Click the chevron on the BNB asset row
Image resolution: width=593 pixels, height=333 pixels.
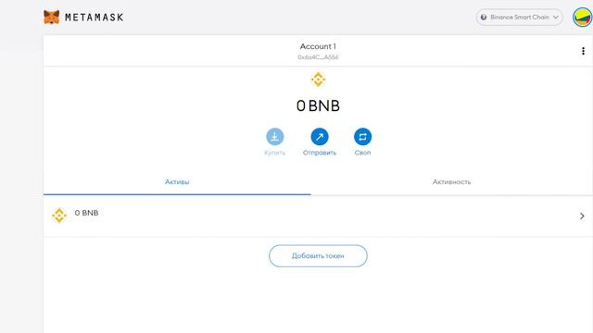[582, 216]
